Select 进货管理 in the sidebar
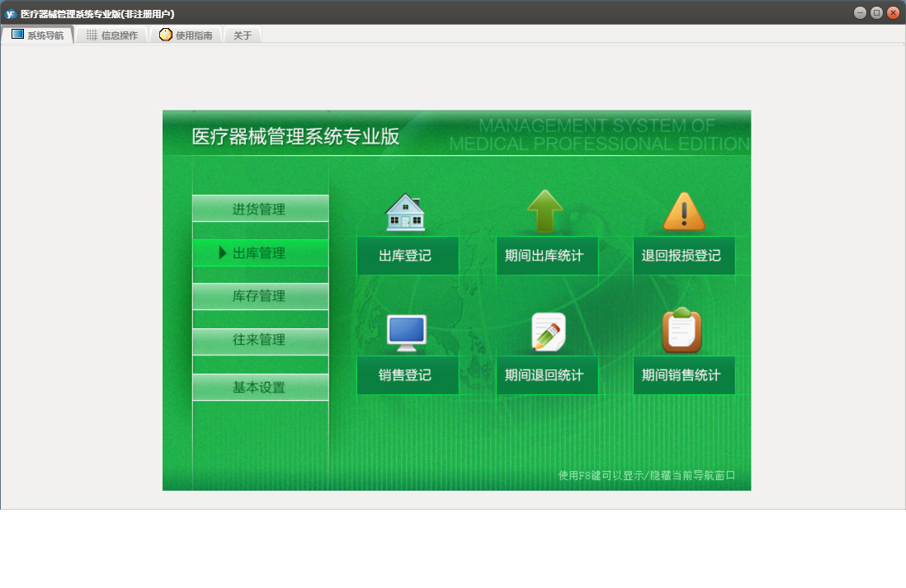 (x=260, y=209)
